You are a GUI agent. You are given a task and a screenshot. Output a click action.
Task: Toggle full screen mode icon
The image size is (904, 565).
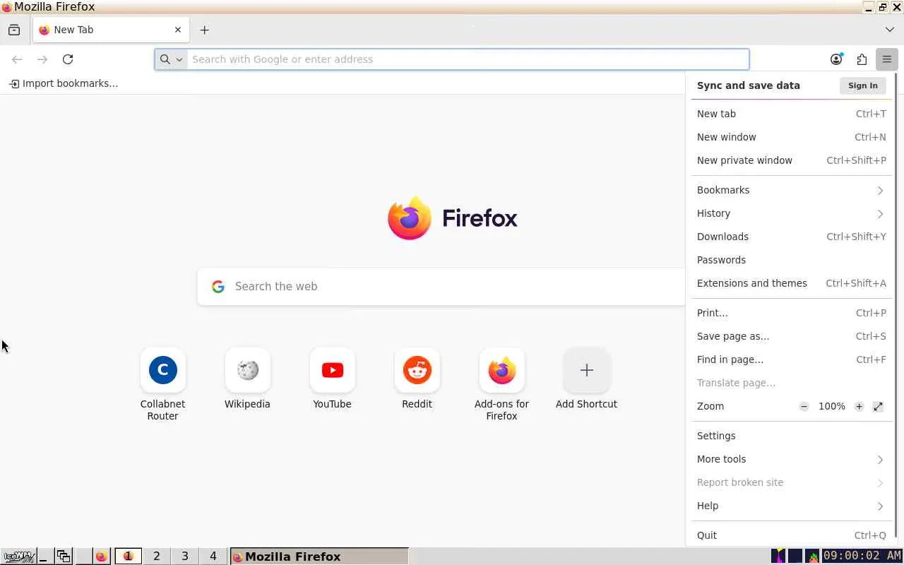click(878, 406)
